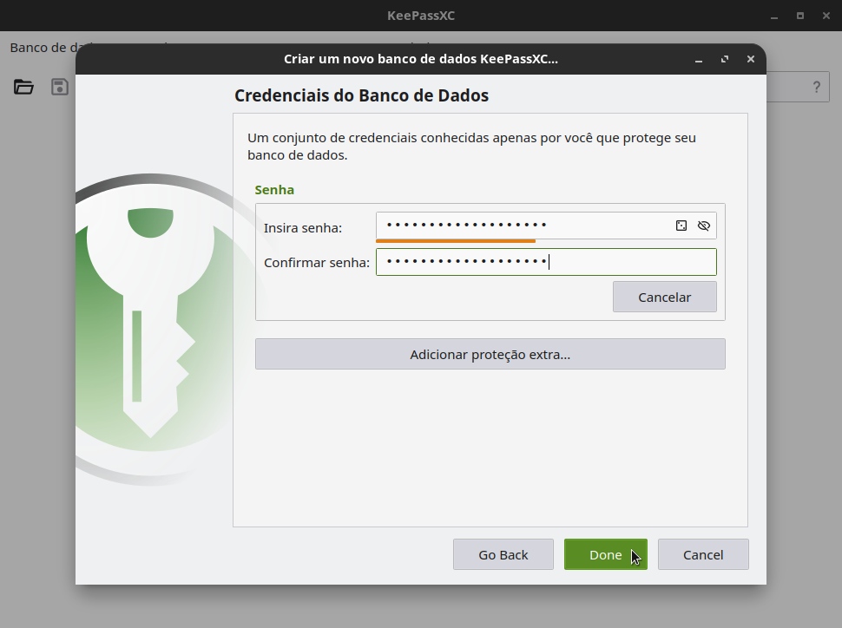Click the KeePassXC main window title
This screenshot has height=628, width=842.
(x=421, y=16)
